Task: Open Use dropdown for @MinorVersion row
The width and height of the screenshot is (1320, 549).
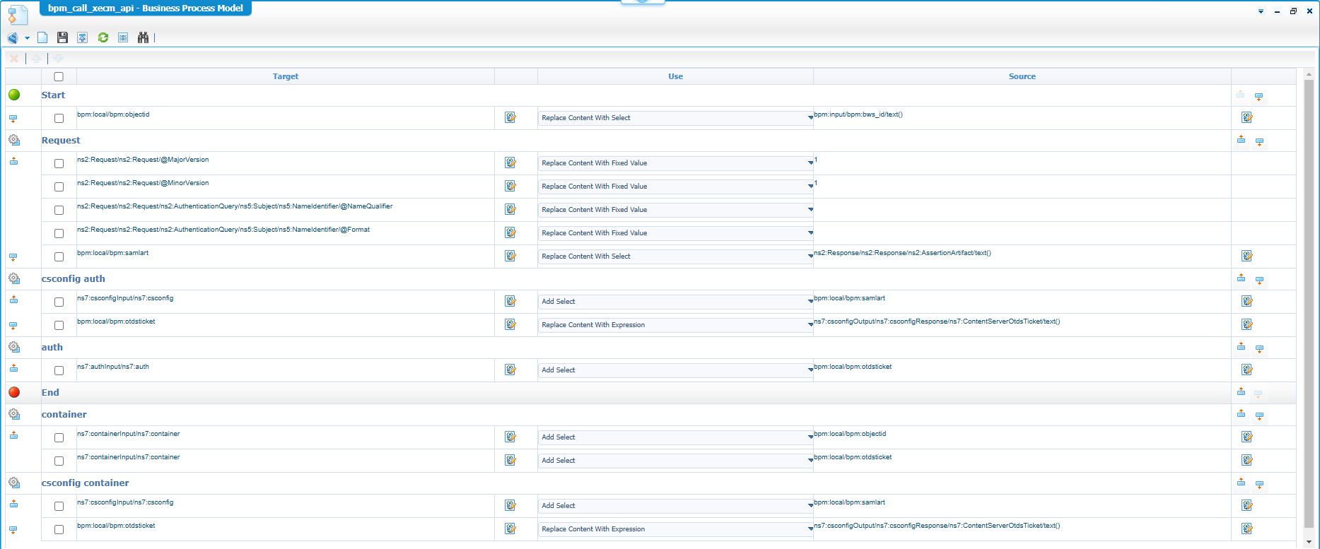Action: point(810,187)
